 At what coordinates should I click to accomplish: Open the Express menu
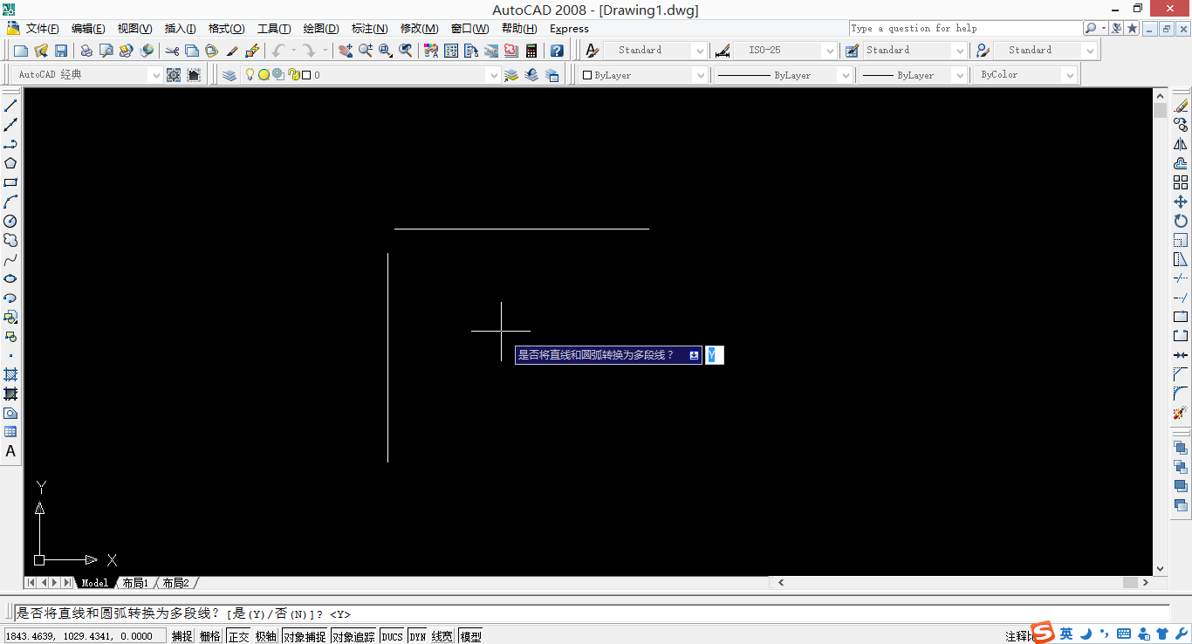[569, 29]
